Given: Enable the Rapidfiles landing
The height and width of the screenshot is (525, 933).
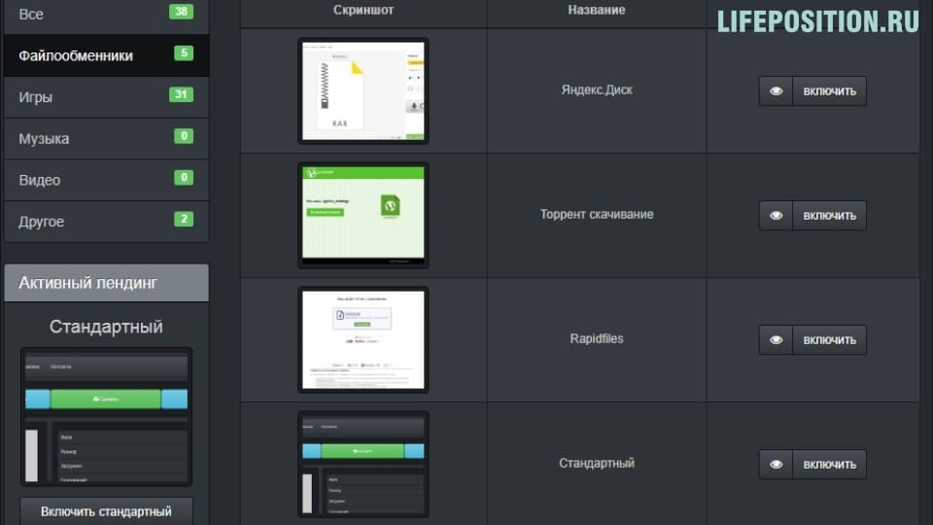Looking at the screenshot, I should tap(829, 340).
